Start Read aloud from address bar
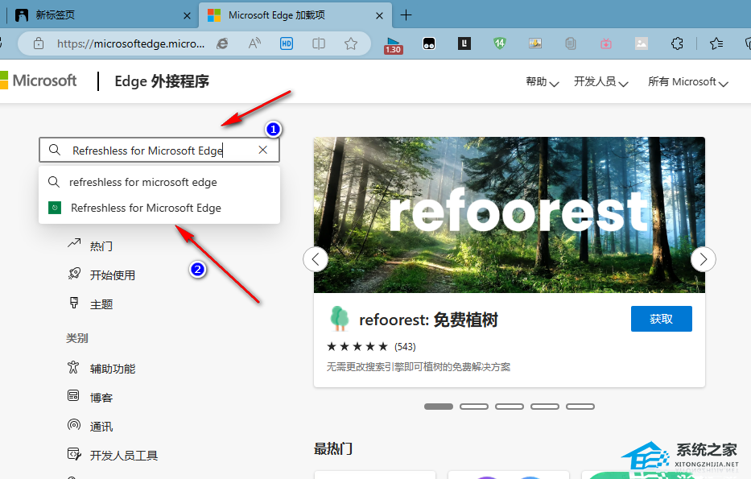This screenshot has width=751, height=479. click(254, 43)
